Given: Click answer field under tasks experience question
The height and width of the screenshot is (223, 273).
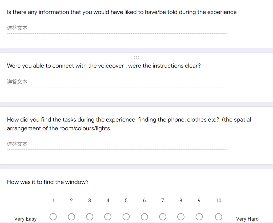Looking at the screenshot, I should click(x=117, y=144).
